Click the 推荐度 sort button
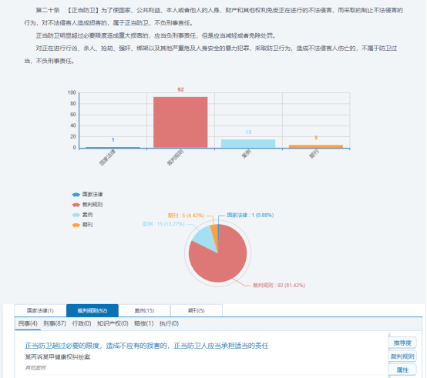The width and height of the screenshot is (427, 378). 402,343
